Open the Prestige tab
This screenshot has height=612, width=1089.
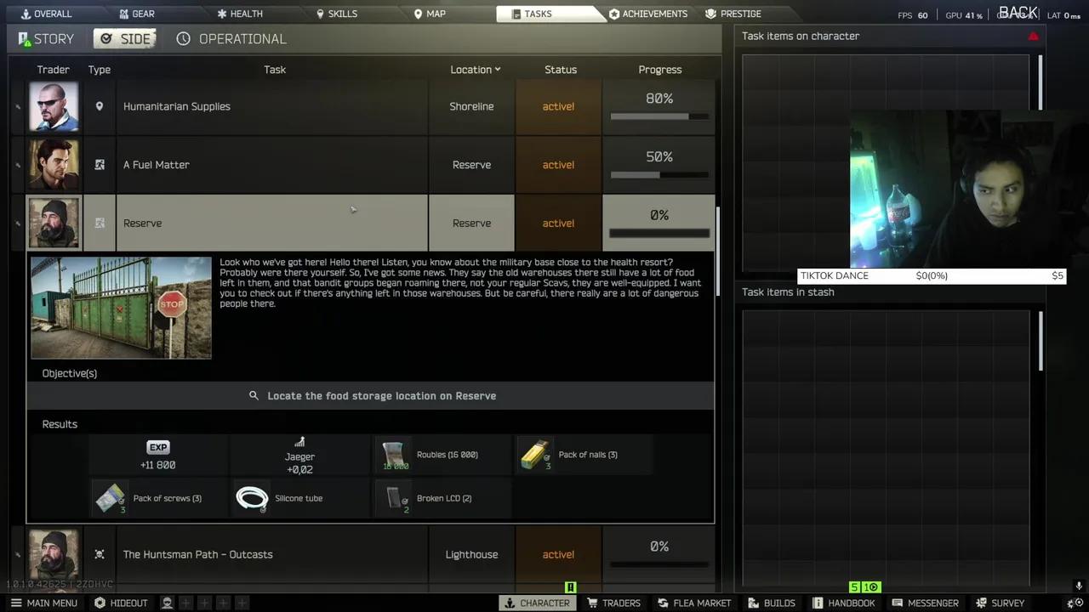(733, 14)
